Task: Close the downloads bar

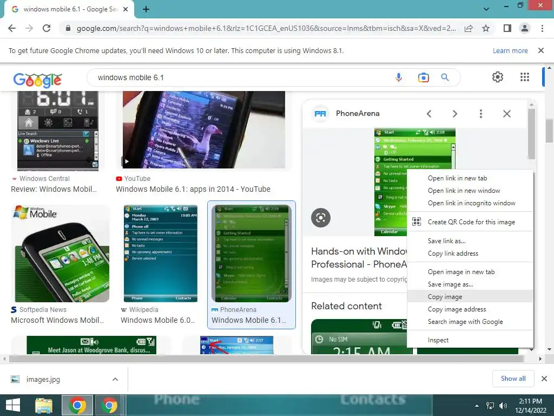Action: (544, 379)
